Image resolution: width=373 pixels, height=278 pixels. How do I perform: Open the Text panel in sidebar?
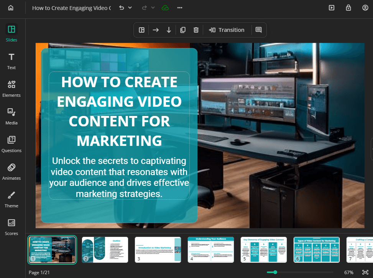[12, 61]
